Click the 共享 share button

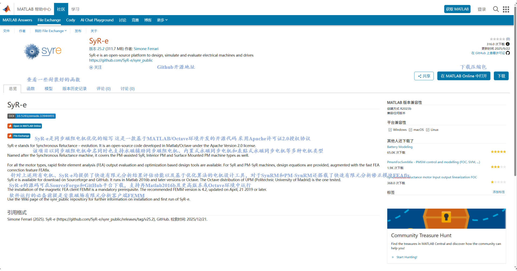(x=424, y=76)
